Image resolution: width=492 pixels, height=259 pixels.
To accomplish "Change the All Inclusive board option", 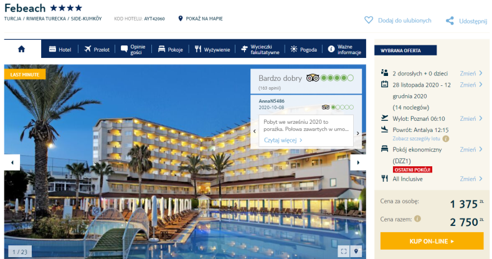I will click(x=471, y=179).
